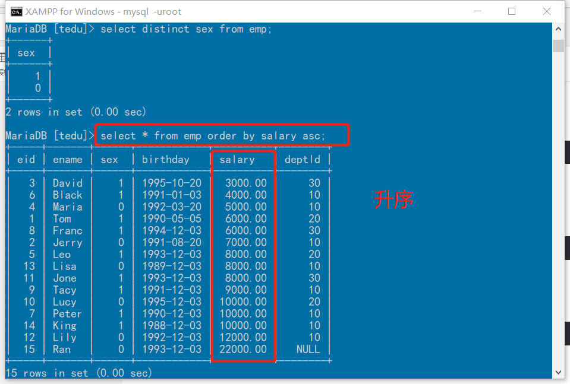Screen dimensions: 570x384
Task: Click the birthday '1989-12-03'
Action: tap(172, 266)
